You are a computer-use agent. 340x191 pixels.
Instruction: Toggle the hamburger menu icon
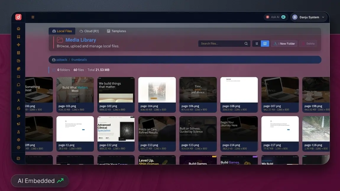tap(33, 17)
